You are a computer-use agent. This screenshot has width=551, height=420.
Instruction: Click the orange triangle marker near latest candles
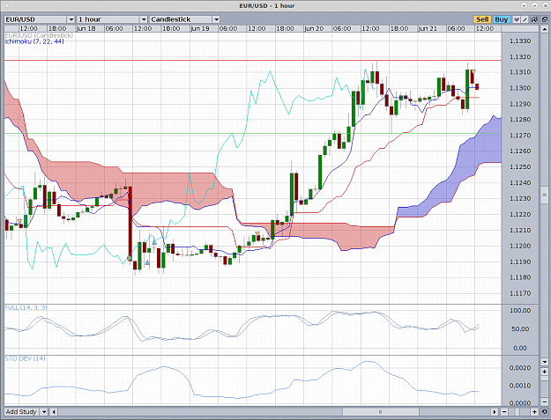(473, 71)
